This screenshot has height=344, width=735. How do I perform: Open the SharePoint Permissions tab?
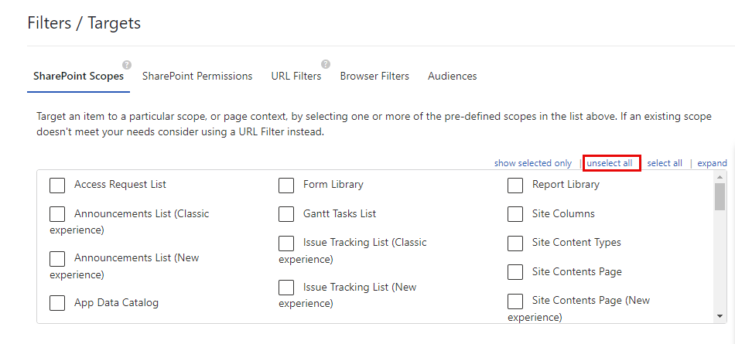click(x=197, y=77)
